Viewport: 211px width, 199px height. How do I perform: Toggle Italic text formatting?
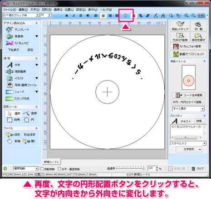74,15
